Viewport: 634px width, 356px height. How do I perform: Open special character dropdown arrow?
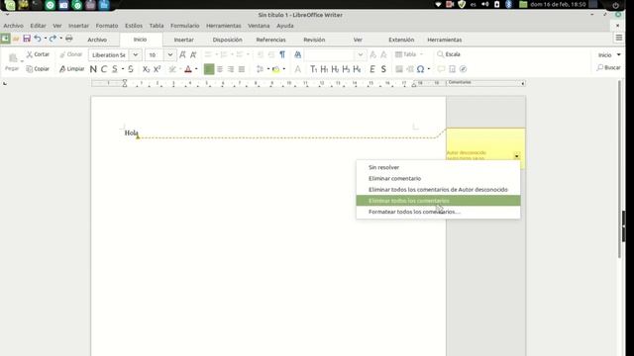point(429,69)
